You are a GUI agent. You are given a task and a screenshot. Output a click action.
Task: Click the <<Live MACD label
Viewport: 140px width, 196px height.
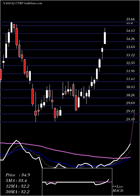point(118,188)
